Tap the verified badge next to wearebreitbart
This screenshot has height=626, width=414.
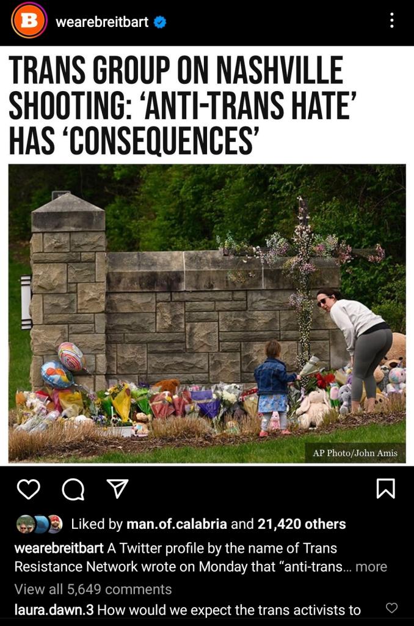[x=160, y=23]
